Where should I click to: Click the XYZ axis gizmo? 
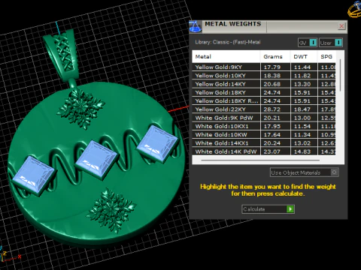pos(10,255)
